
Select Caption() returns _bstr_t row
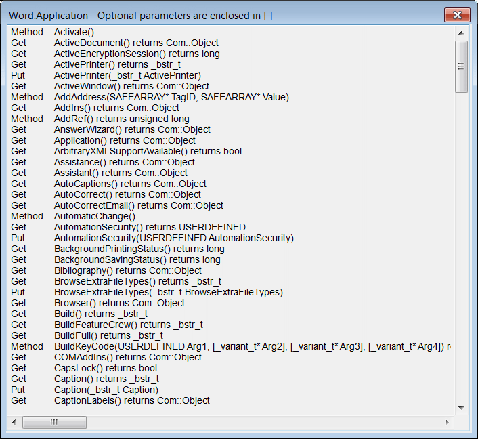coord(231,379)
